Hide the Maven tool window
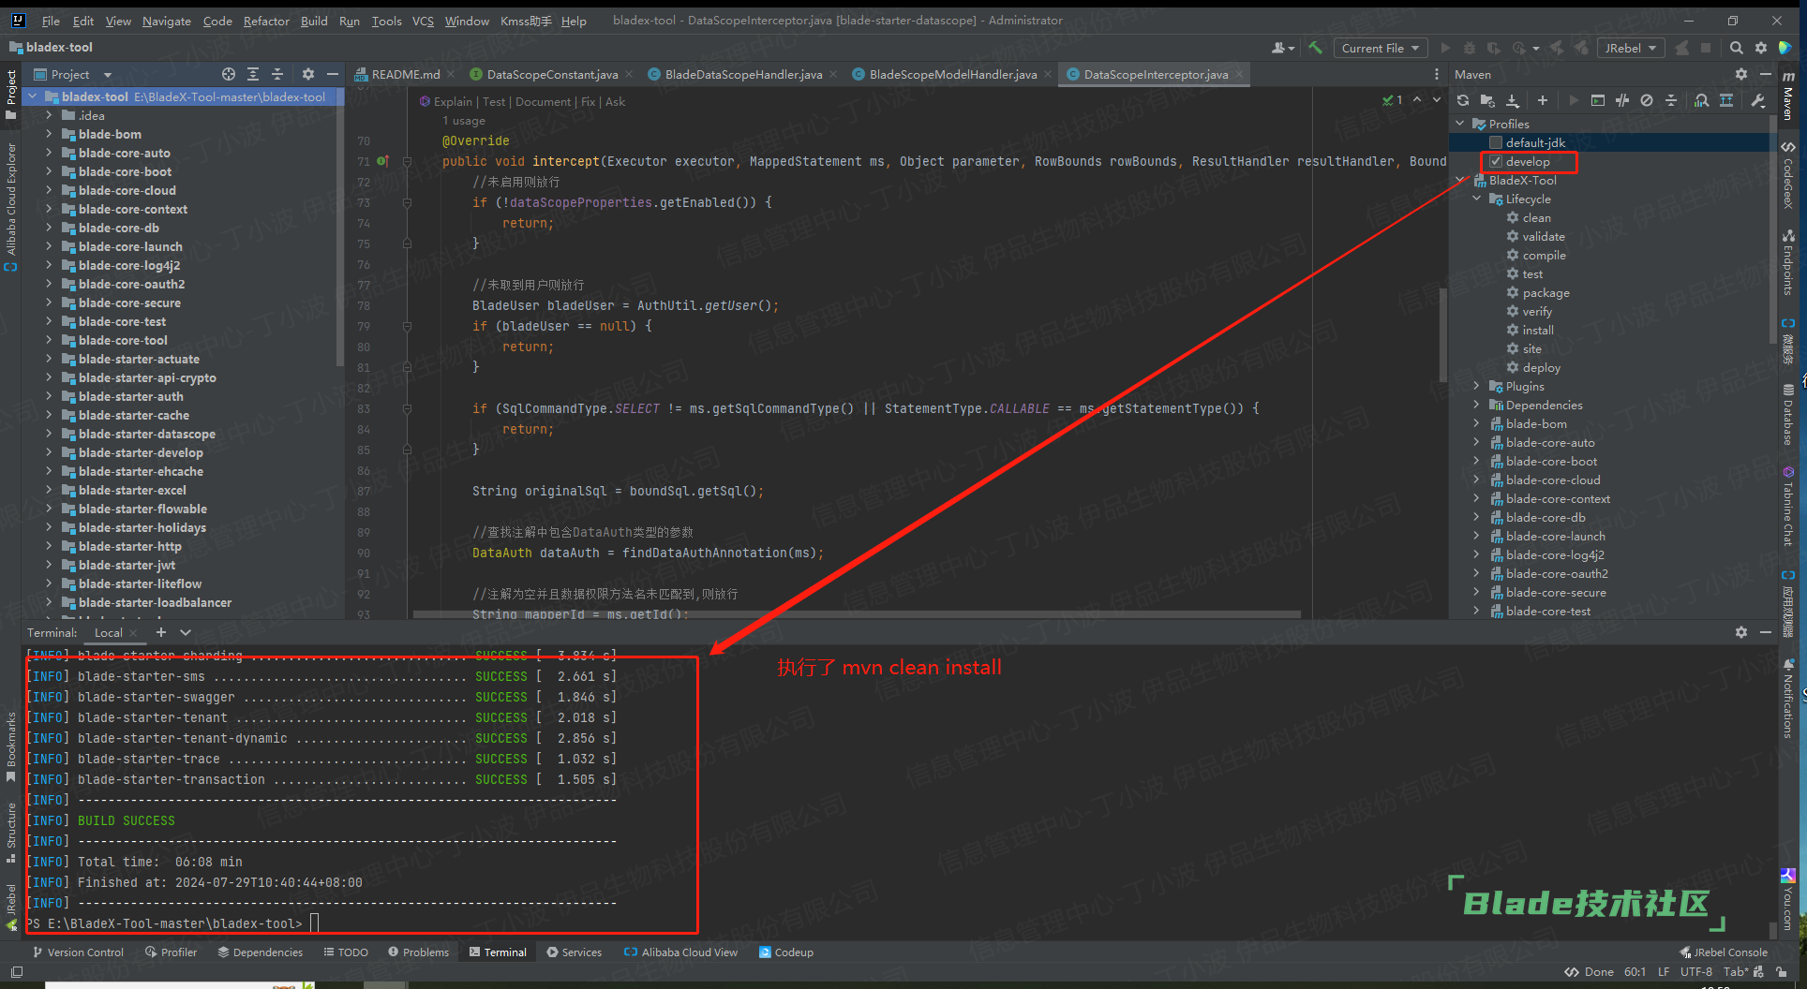Image resolution: width=1807 pixels, height=989 pixels. [x=1766, y=74]
